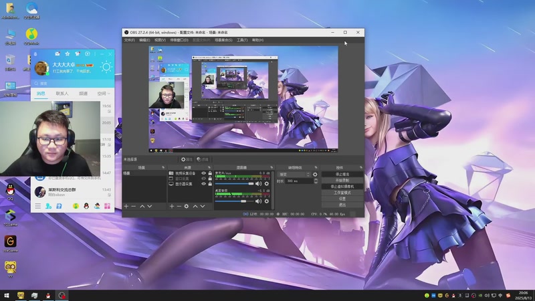
Task: Click the 工作室模式 button
Action: 342,193
